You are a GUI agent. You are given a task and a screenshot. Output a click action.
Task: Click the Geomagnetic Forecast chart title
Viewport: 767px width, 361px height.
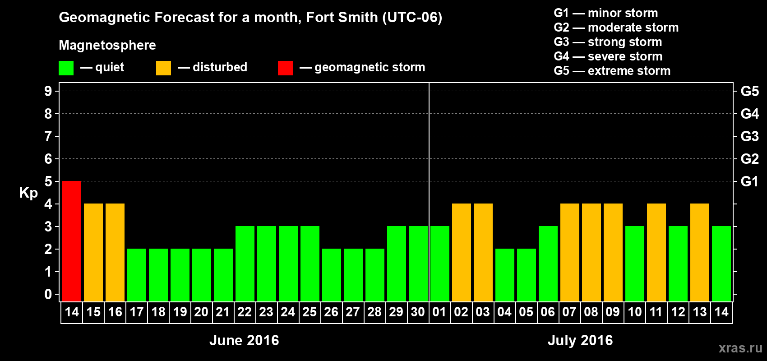[x=250, y=17]
